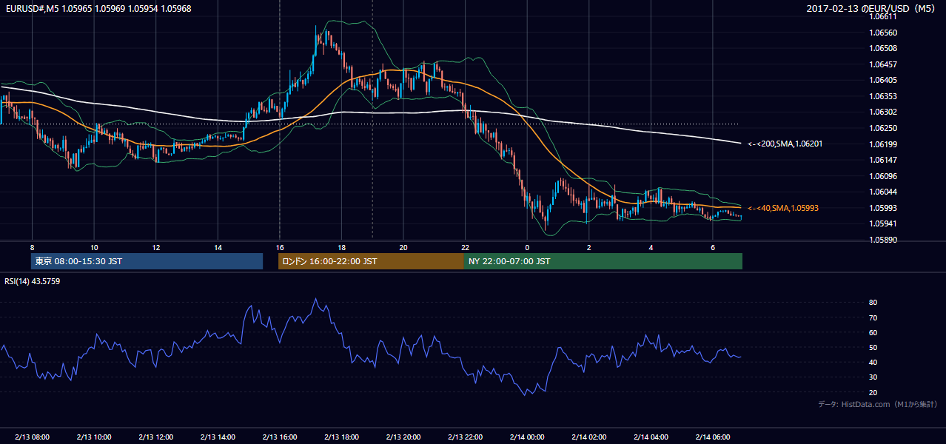Click the 1.05890 price axis label
This screenshot has height=444, width=946.
point(884,240)
